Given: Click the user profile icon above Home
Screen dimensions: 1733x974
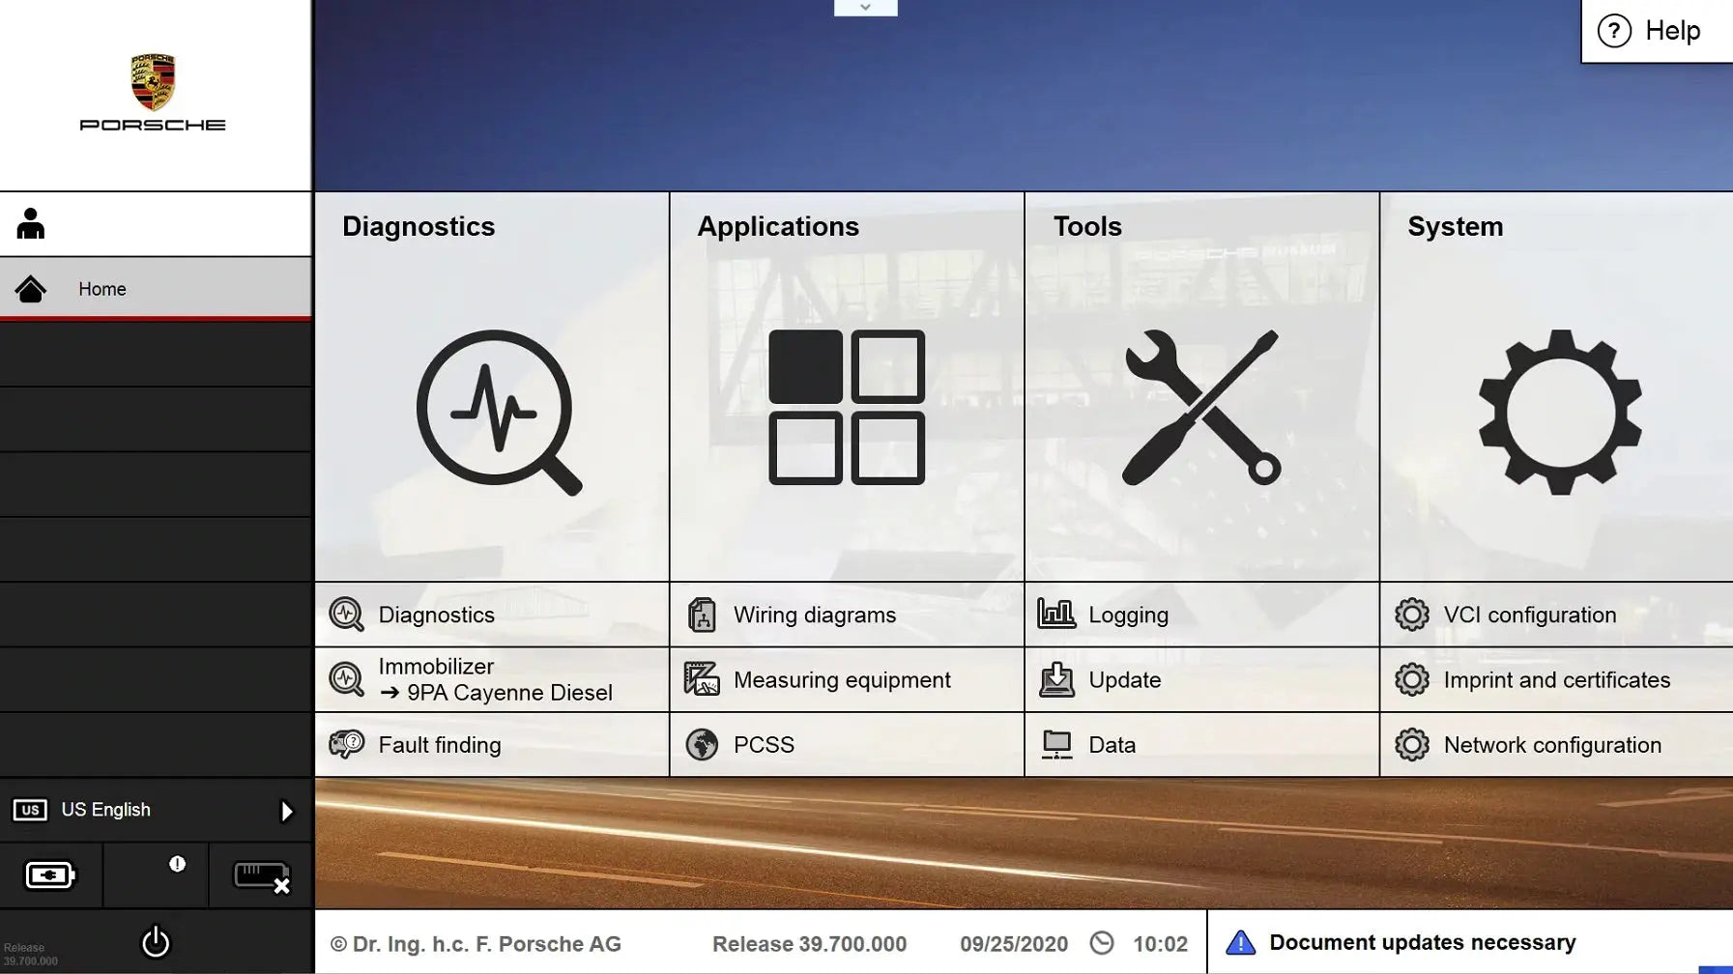Looking at the screenshot, I should pyautogui.click(x=30, y=223).
